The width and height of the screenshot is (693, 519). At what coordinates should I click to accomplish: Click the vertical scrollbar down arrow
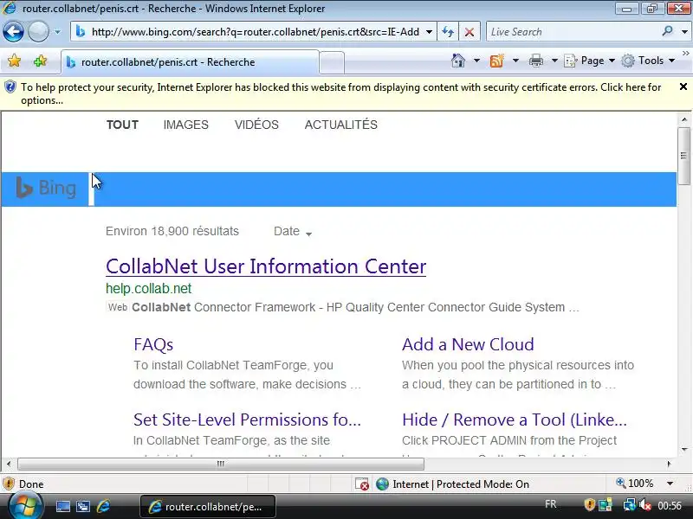click(684, 450)
